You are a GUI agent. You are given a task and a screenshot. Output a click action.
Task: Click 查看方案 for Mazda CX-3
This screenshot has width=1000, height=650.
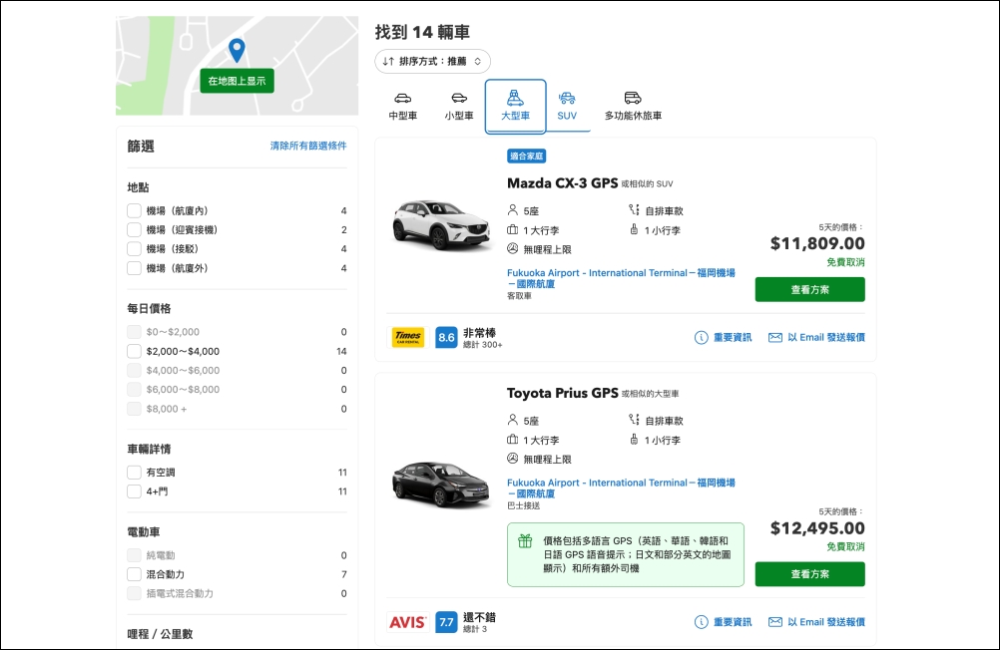point(810,289)
